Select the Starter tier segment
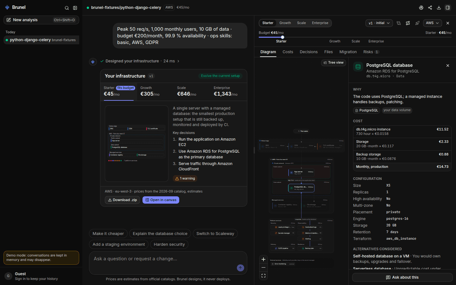The height and width of the screenshot is (285, 456). pos(268,23)
